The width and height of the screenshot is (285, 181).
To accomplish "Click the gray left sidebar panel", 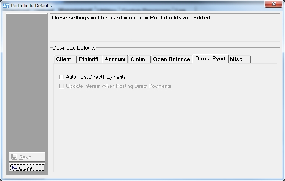I will tap(27, 83).
